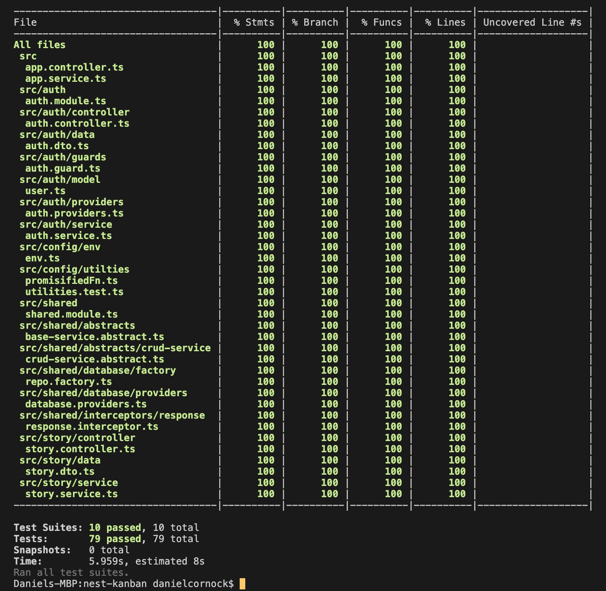Click the 'Daniels-MBP:nest-kanban danielcornock$' prompt
The width and height of the screenshot is (606, 591).
123,583
